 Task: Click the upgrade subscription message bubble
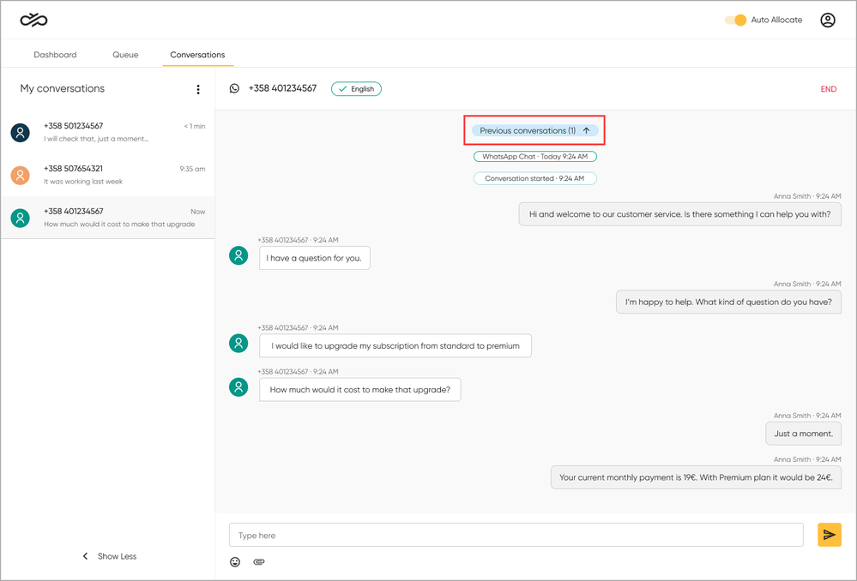[x=395, y=345]
